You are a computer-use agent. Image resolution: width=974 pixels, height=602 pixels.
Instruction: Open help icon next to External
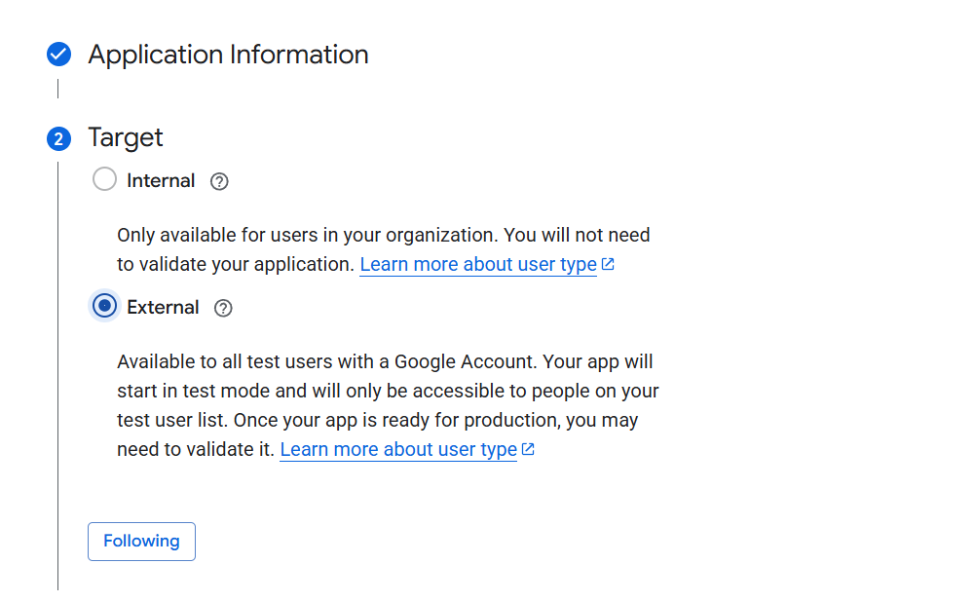point(223,308)
